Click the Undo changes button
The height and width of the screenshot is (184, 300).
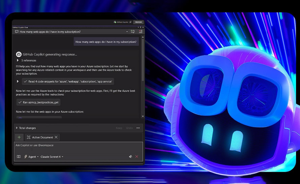click(x=129, y=128)
